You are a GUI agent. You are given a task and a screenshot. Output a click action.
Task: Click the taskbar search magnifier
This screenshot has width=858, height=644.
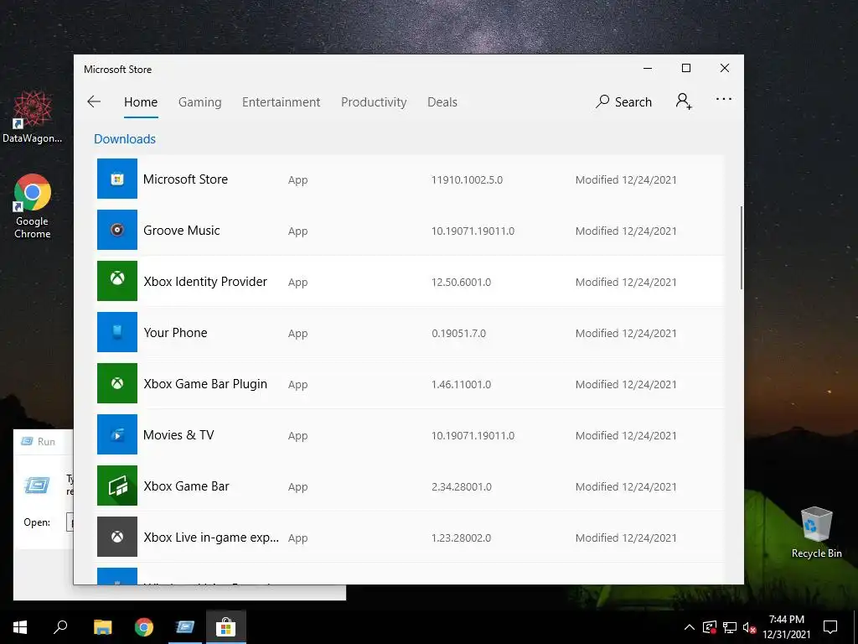coord(60,627)
